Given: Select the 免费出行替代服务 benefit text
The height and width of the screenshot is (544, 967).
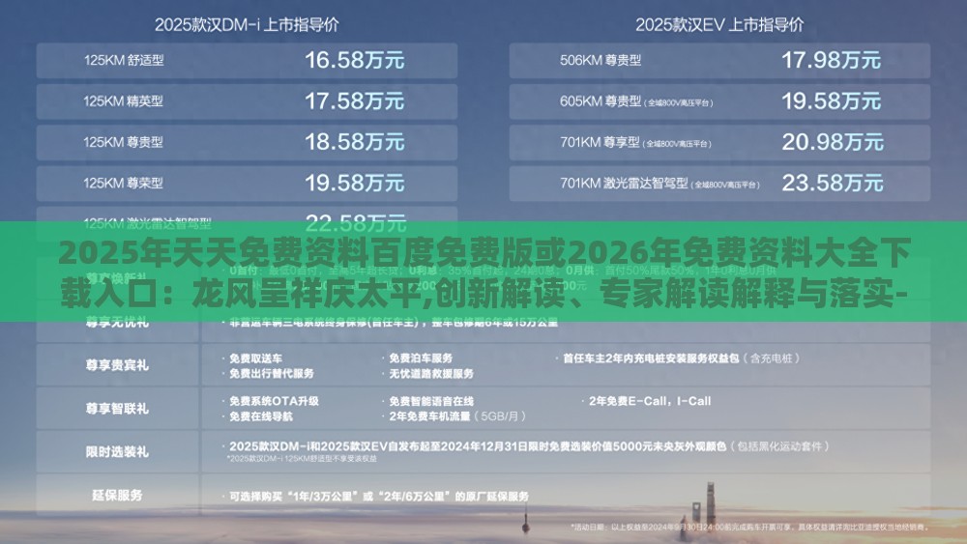Looking at the screenshot, I should 272,373.
